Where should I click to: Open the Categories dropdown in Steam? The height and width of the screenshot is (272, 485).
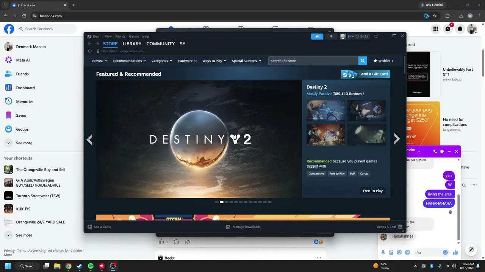162,61
